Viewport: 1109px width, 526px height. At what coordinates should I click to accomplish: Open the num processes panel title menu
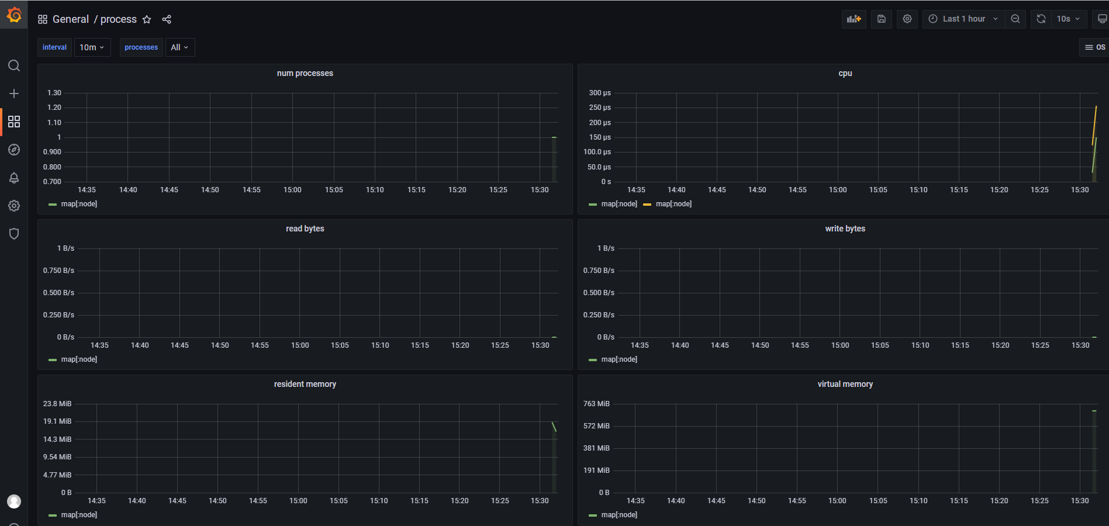click(x=305, y=73)
